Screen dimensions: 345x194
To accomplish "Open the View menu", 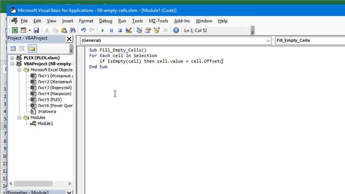I will point(52,21).
